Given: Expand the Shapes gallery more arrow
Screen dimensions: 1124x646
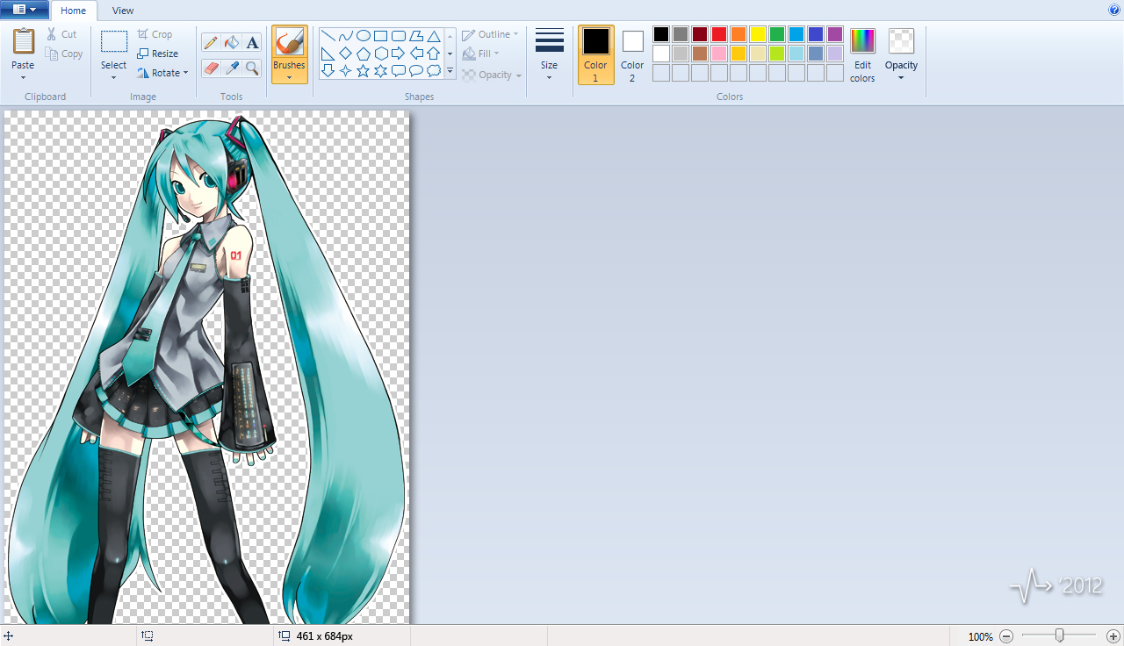Looking at the screenshot, I should 450,71.
